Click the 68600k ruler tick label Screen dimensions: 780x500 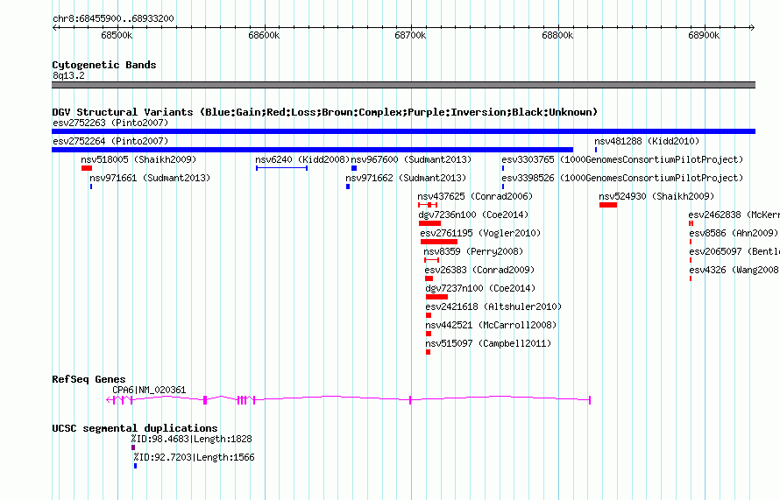(264, 35)
